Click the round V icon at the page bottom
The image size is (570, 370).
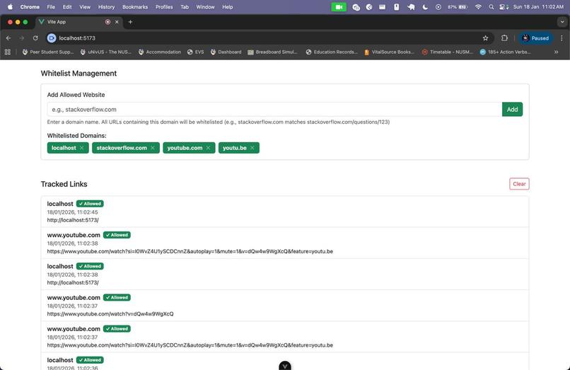click(285, 366)
